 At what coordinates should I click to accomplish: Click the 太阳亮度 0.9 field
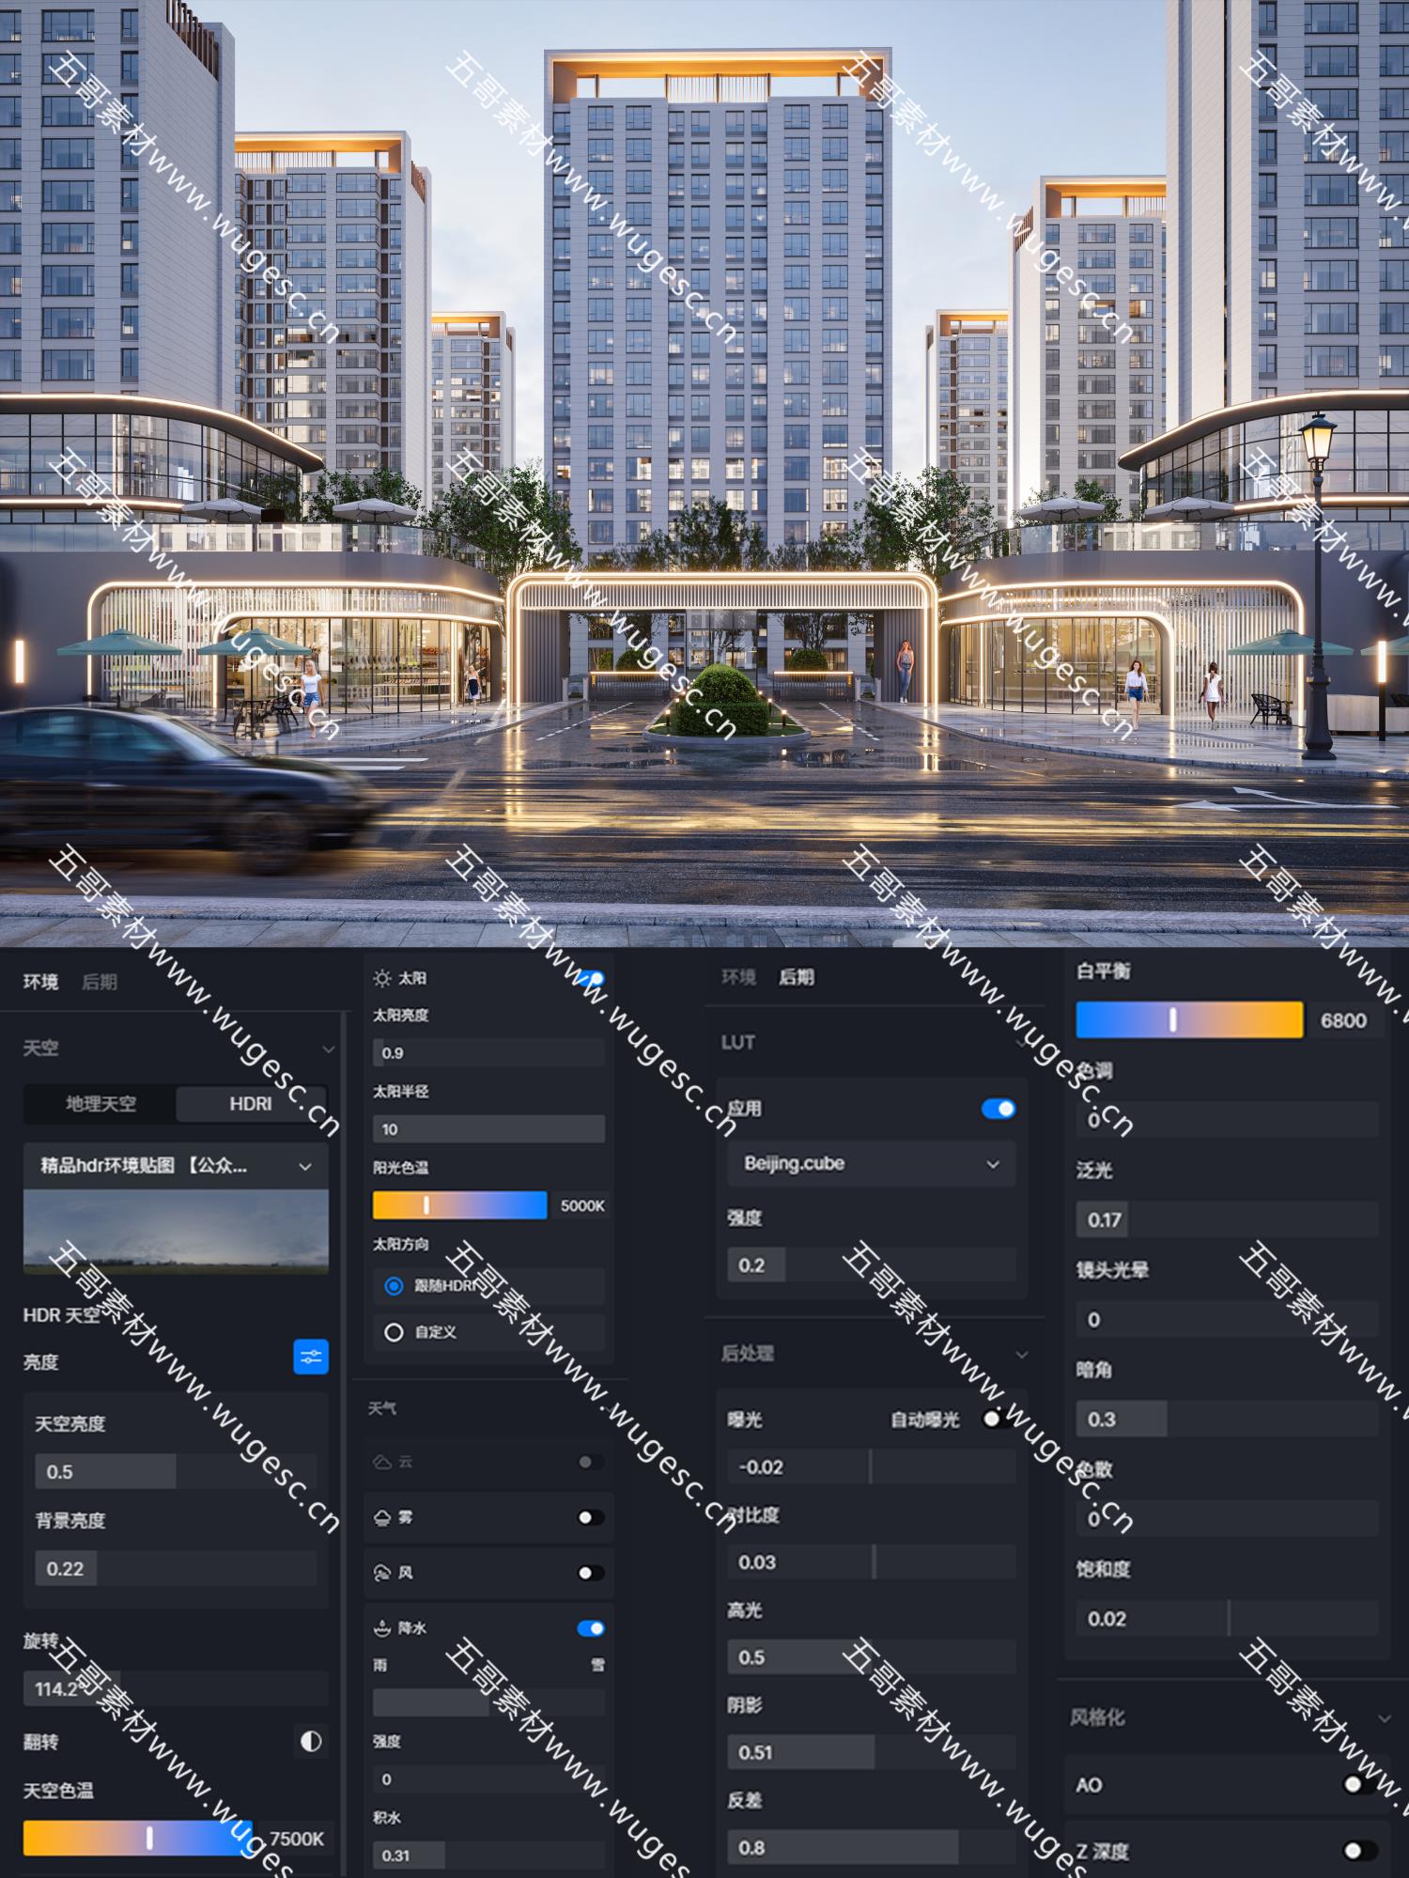point(488,1053)
